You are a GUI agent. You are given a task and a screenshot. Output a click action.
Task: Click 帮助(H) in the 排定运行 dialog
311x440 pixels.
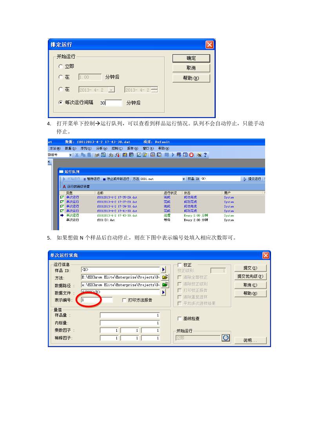click(x=191, y=78)
